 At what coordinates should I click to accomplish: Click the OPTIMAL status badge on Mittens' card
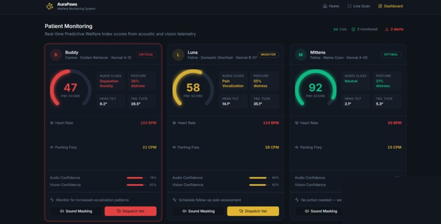(391, 55)
